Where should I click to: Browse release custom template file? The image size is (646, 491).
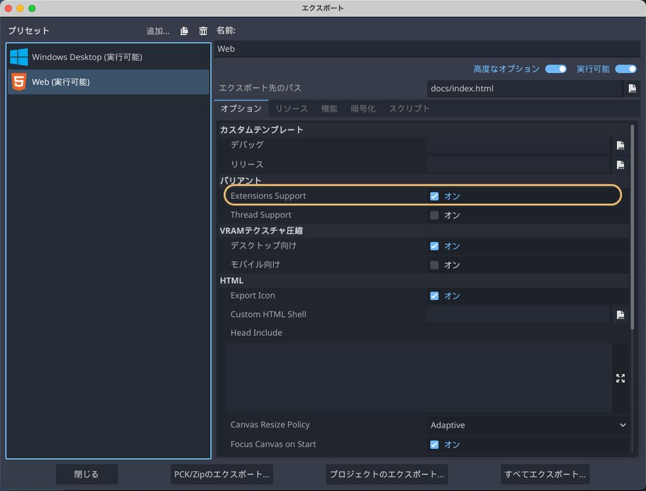coord(620,165)
